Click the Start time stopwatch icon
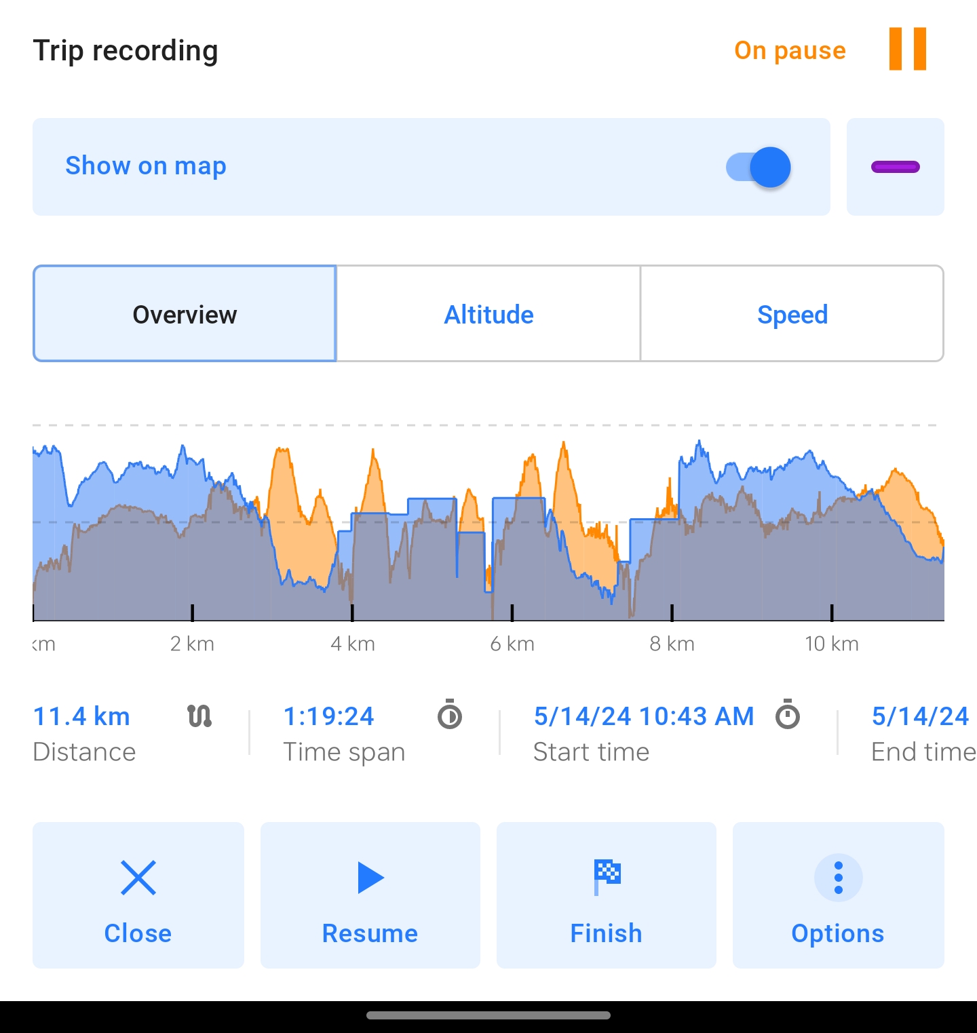The width and height of the screenshot is (977, 1033). click(787, 715)
